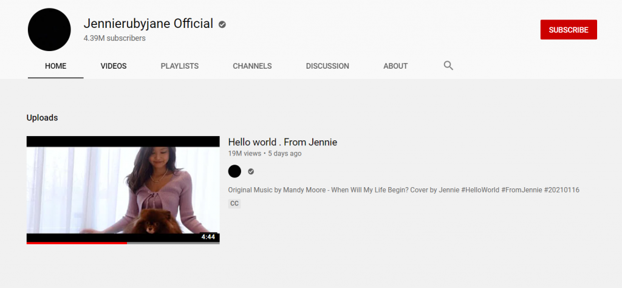Switch to the VIDEOS tab
The height and width of the screenshot is (288, 622).
point(114,66)
